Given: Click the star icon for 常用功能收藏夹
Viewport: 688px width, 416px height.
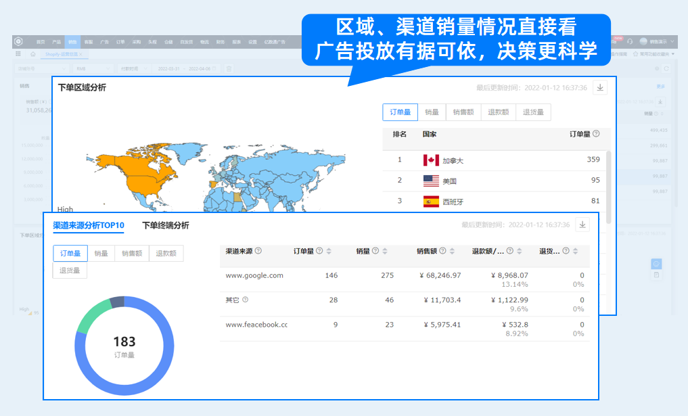Looking at the screenshot, I should (x=635, y=54).
